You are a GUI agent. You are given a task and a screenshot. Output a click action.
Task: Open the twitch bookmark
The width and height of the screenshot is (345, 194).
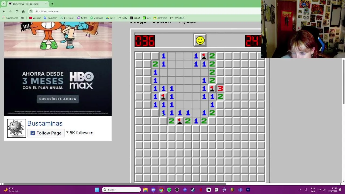pyautogui.click(x=82, y=18)
